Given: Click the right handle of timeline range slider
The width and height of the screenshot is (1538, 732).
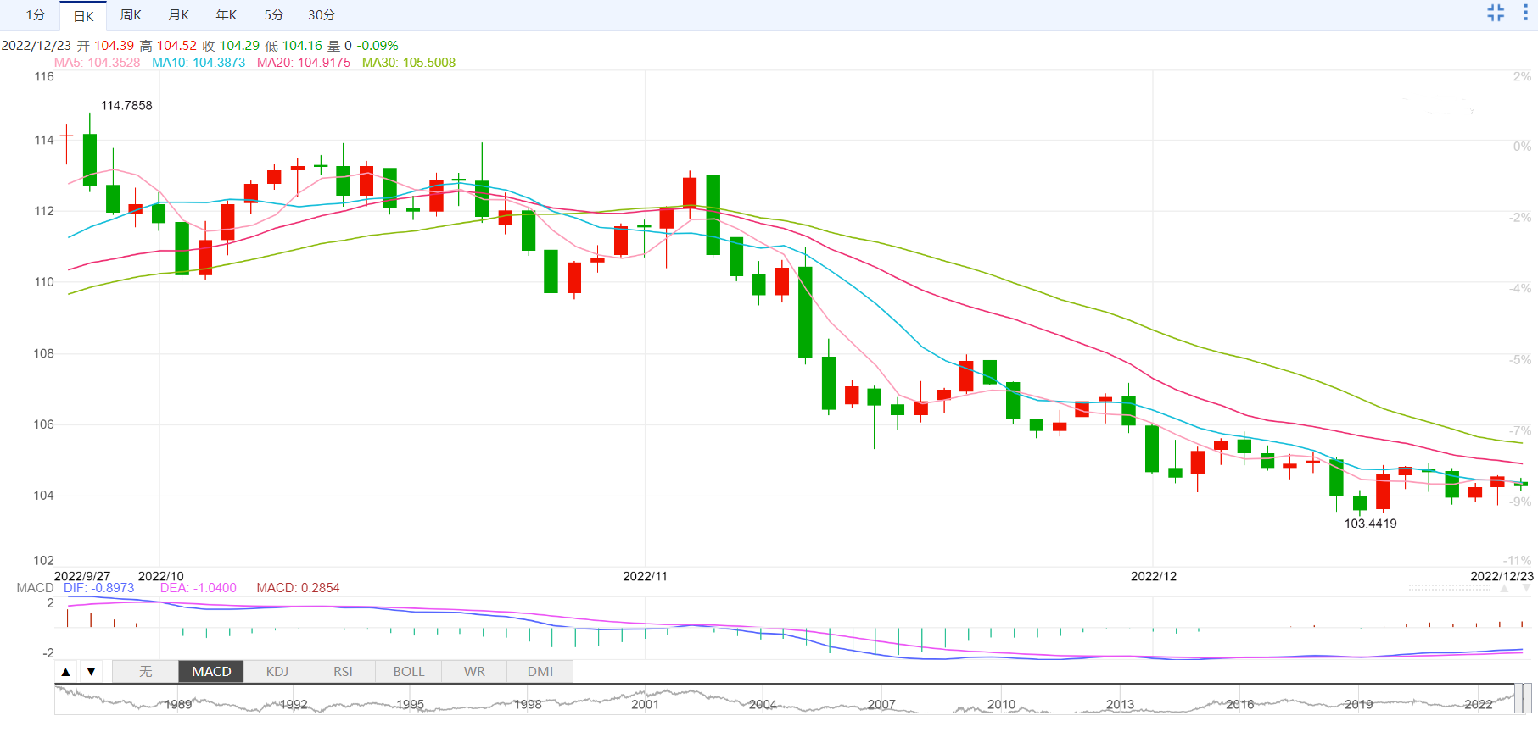Looking at the screenshot, I should coord(1528,699).
